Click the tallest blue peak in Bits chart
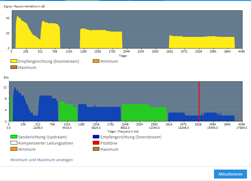 [15, 88]
